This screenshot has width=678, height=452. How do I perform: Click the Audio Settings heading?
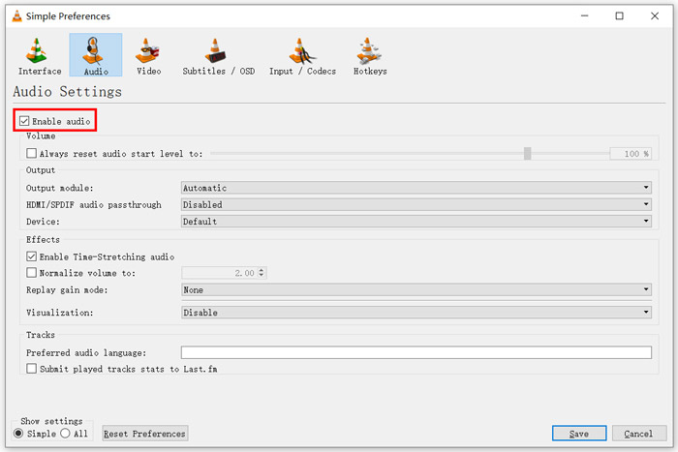[68, 92]
